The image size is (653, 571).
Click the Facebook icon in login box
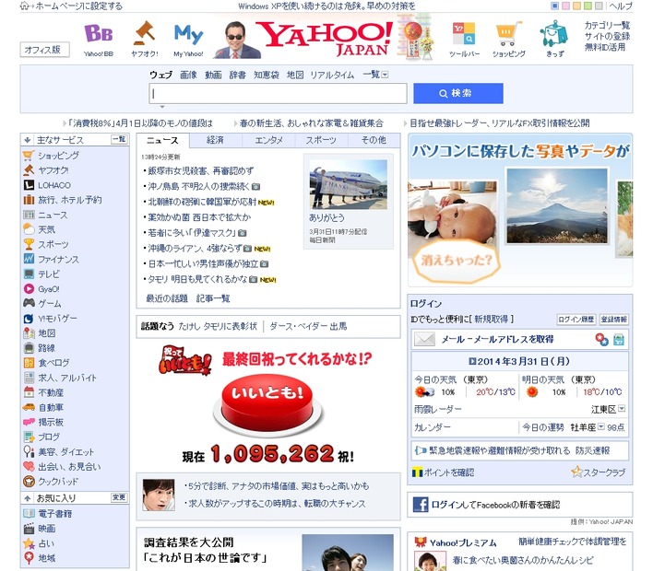pyautogui.click(x=421, y=505)
